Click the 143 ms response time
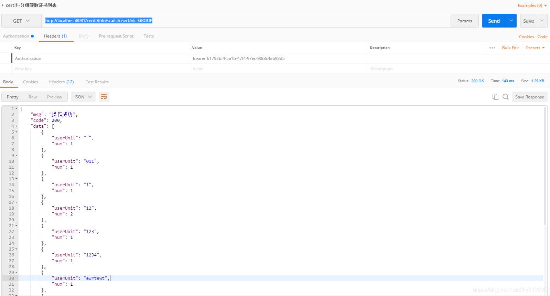This screenshot has height=296, width=550. pyautogui.click(x=508, y=81)
